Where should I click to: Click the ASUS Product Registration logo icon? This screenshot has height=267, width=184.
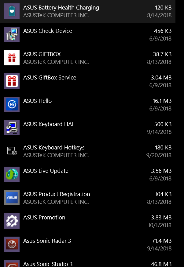pyautogui.click(x=12, y=198)
